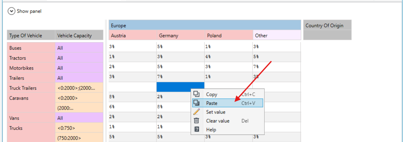
Task: Click the pencil Set value icon
Action: pos(197,112)
